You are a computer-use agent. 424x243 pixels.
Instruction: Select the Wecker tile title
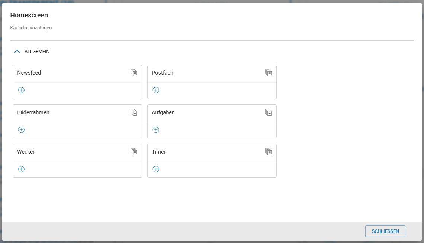pyautogui.click(x=26, y=152)
